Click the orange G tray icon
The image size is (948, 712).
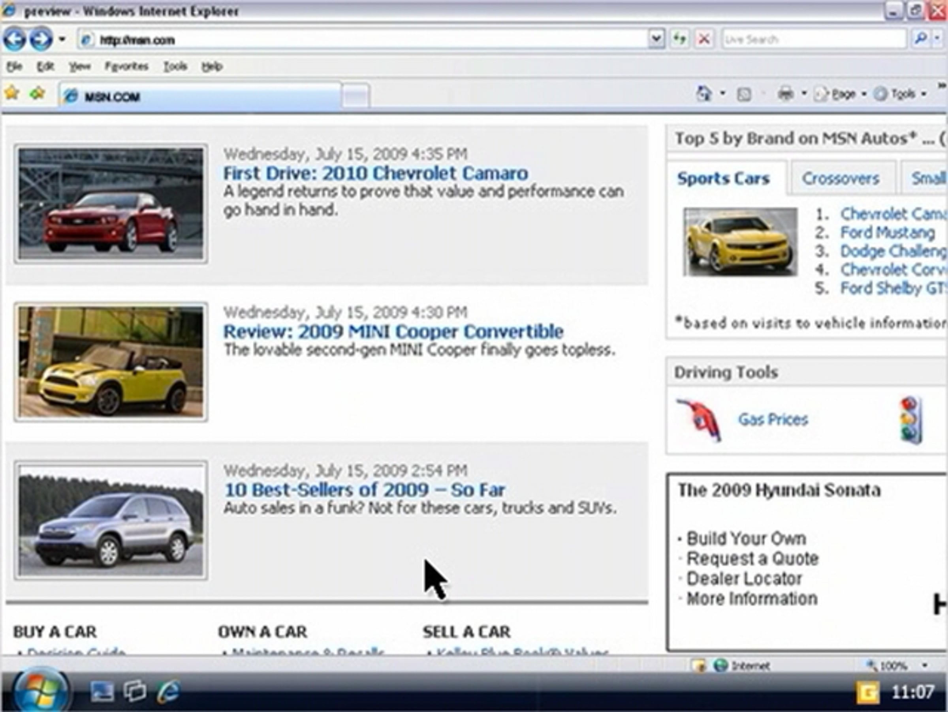pyautogui.click(x=867, y=692)
